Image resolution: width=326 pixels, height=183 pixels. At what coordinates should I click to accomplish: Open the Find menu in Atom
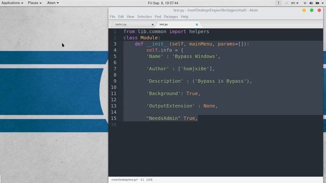point(158,17)
